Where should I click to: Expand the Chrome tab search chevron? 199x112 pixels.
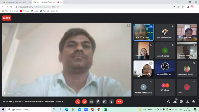178,2
